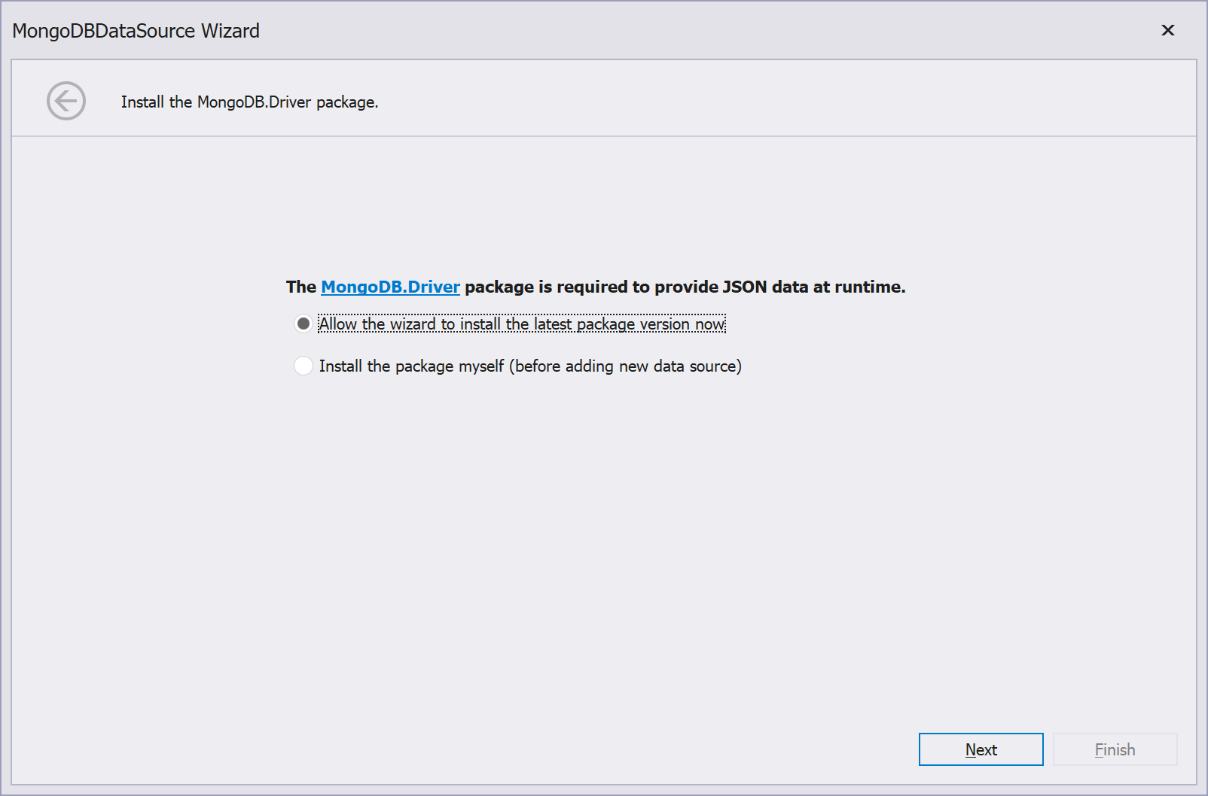Click the bold runtime requirement text
Image resolution: width=1208 pixels, height=796 pixels.
tap(595, 287)
